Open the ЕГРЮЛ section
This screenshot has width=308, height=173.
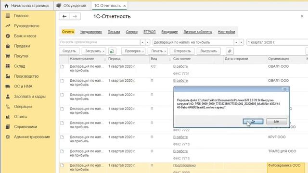(x=150, y=32)
